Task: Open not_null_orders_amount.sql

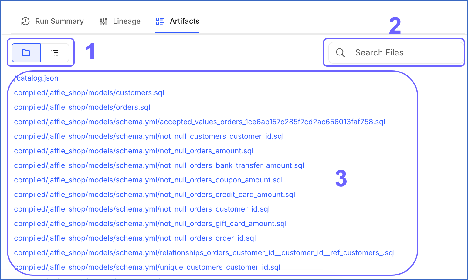Action: click(134, 151)
